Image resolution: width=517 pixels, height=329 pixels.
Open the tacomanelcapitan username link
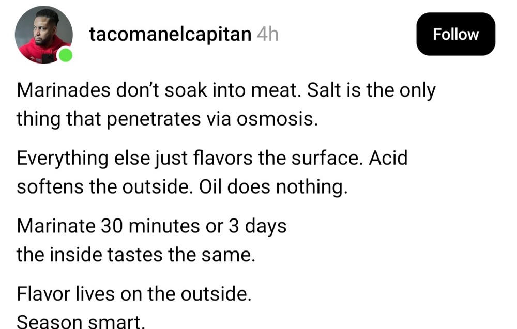pyautogui.click(x=170, y=35)
